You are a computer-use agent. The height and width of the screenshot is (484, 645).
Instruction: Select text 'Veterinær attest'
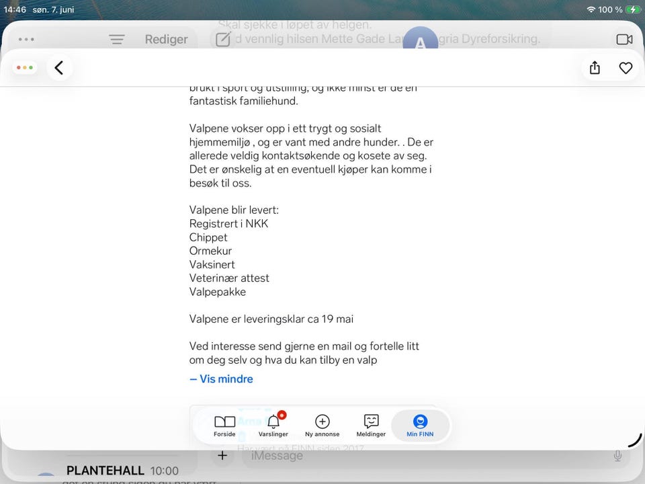point(229,278)
